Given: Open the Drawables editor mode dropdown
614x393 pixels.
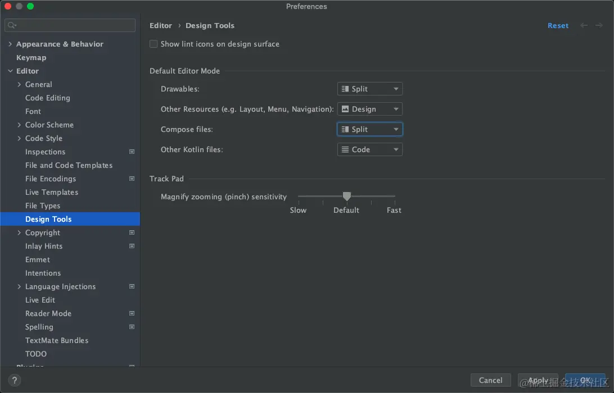Looking at the screenshot, I should (369, 89).
